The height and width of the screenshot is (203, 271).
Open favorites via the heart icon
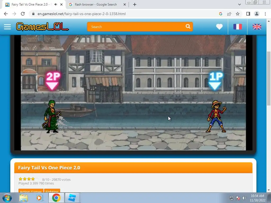click(x=219, y=27)
